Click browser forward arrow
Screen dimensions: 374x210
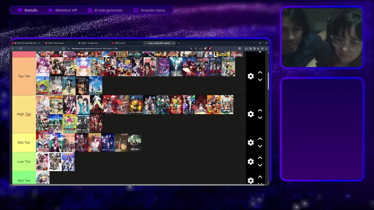(x=16, y=48)
